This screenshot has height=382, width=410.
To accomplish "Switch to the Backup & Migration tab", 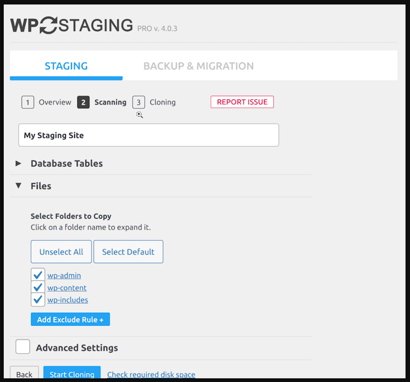I will tap(199, 66).
